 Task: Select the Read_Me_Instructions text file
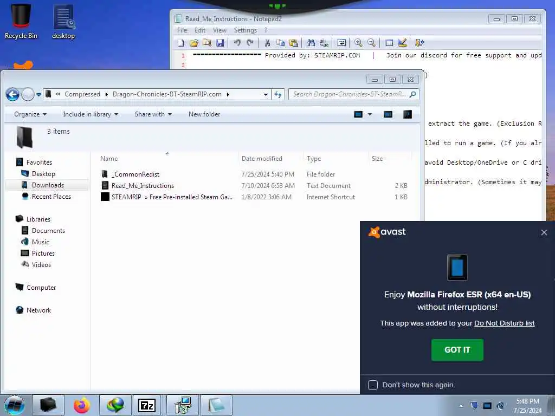tap(143, 186)
